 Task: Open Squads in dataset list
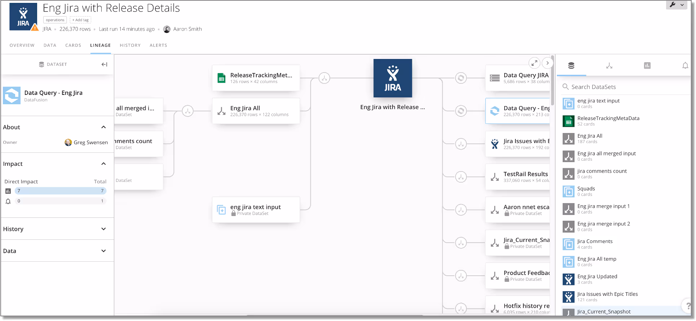coord(625,192)
